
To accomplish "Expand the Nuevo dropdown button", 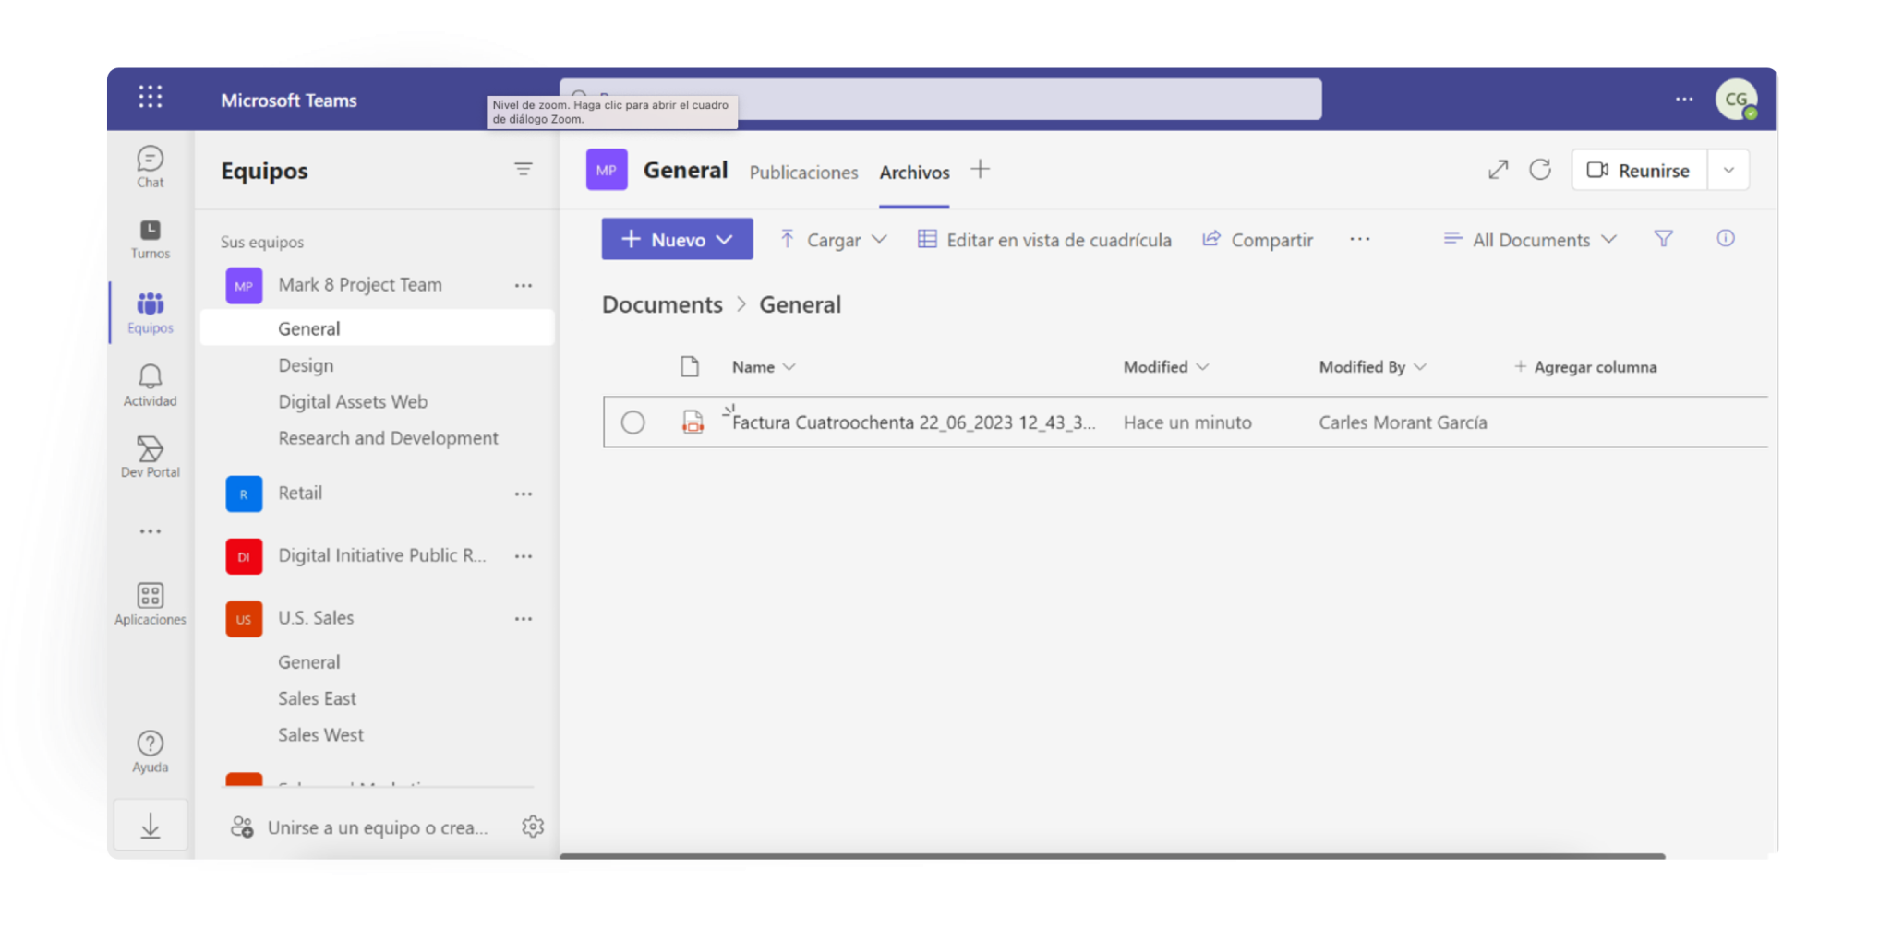I will coord(677,239).
